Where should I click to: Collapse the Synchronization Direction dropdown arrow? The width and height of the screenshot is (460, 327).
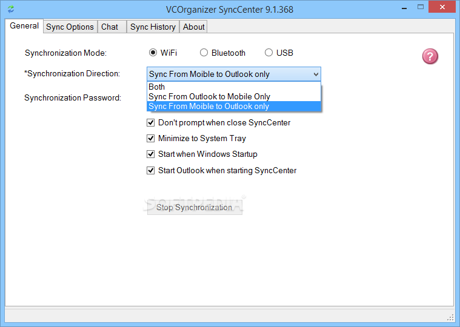(x=316, y=74)
